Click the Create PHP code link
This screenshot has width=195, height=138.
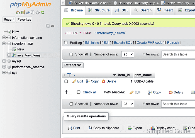[x=150, y=43]
